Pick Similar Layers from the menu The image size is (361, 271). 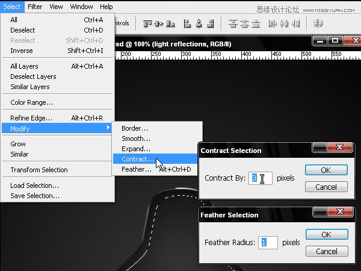[x=57, y=87]
